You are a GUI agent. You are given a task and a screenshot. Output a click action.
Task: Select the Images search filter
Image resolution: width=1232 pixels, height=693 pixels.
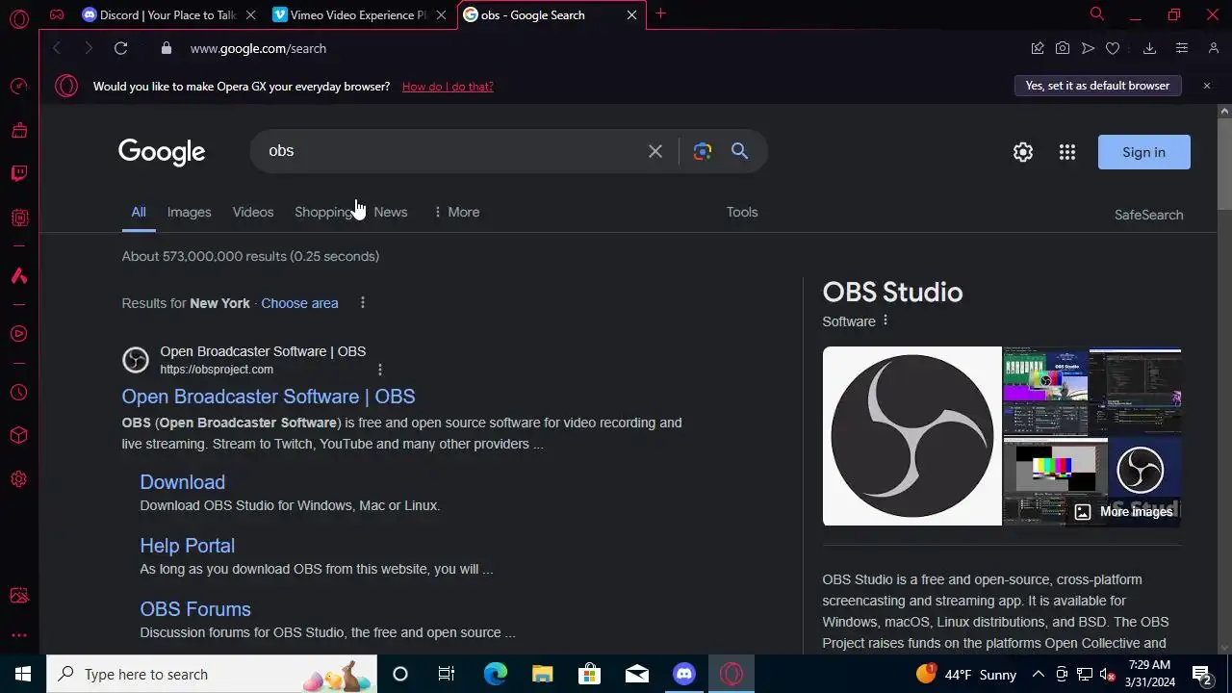click(189, 212)
